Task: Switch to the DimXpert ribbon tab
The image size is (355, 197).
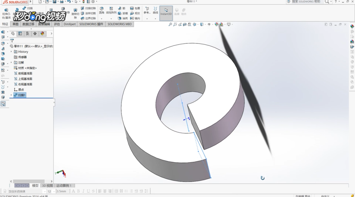Action: coord(70,24)
